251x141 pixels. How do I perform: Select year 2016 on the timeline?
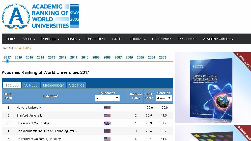(18, 57)
